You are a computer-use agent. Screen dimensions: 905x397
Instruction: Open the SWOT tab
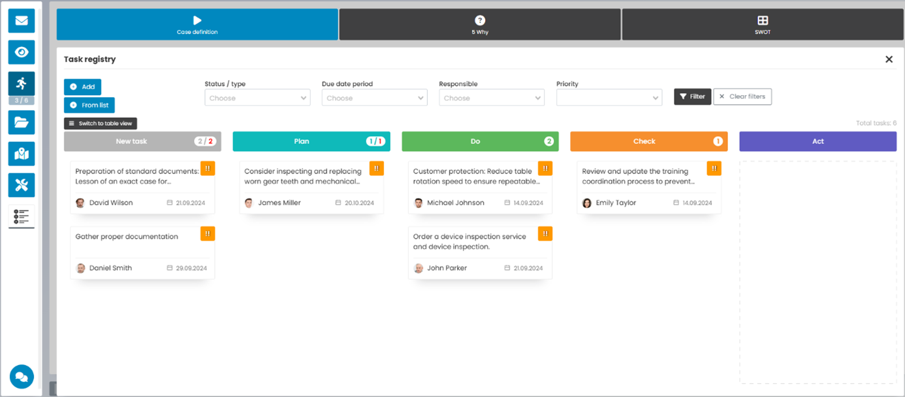[x=762, y=24]
